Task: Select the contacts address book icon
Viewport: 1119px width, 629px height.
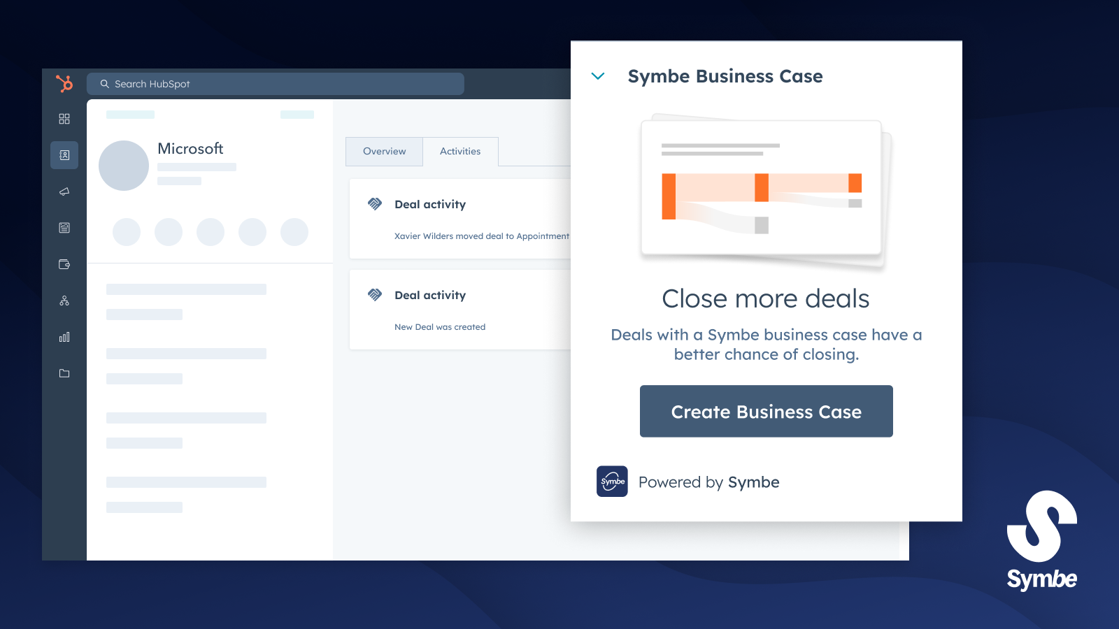Action: [x=64, y=155]
